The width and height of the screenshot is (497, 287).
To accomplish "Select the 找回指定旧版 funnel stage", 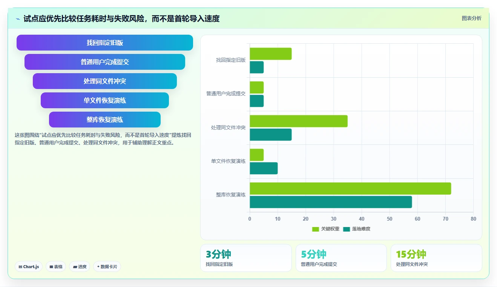I will [x=105, y=43].
